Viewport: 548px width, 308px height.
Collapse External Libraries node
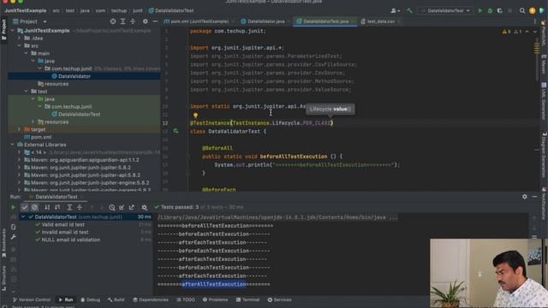pos(13,145)
